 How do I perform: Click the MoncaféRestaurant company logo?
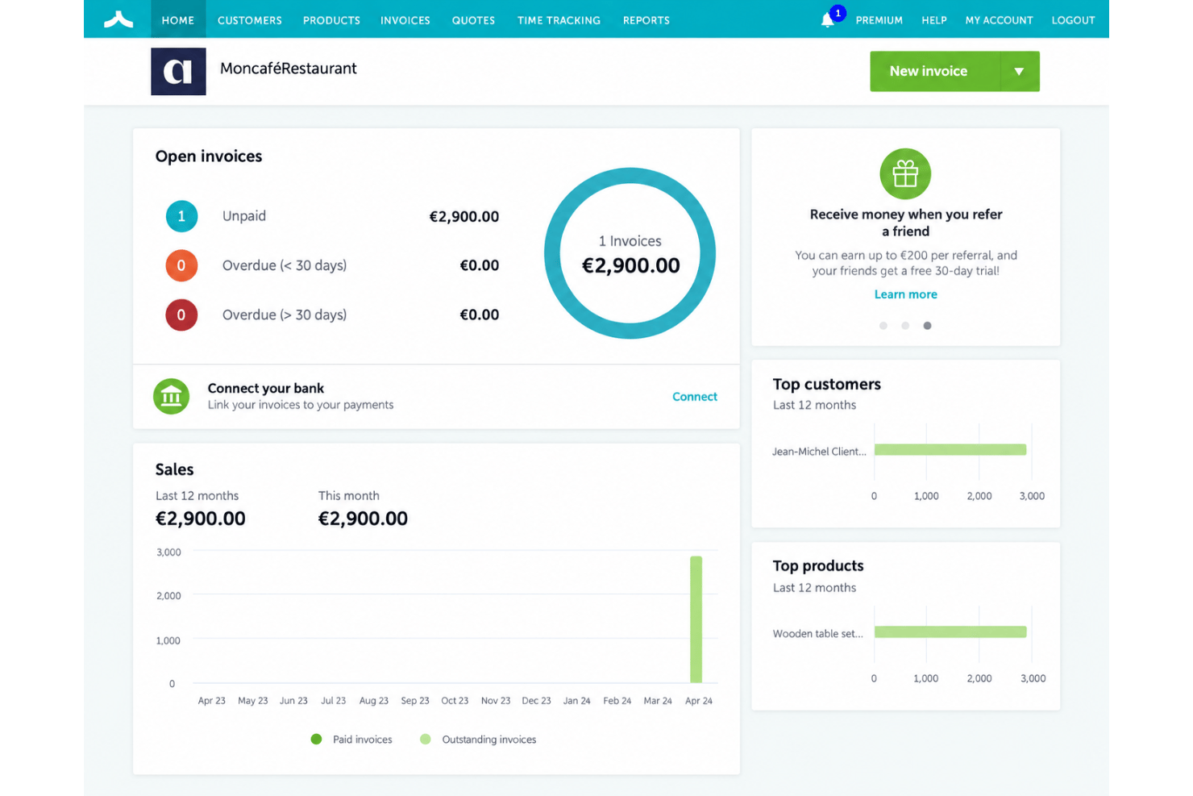click(178, 72)
